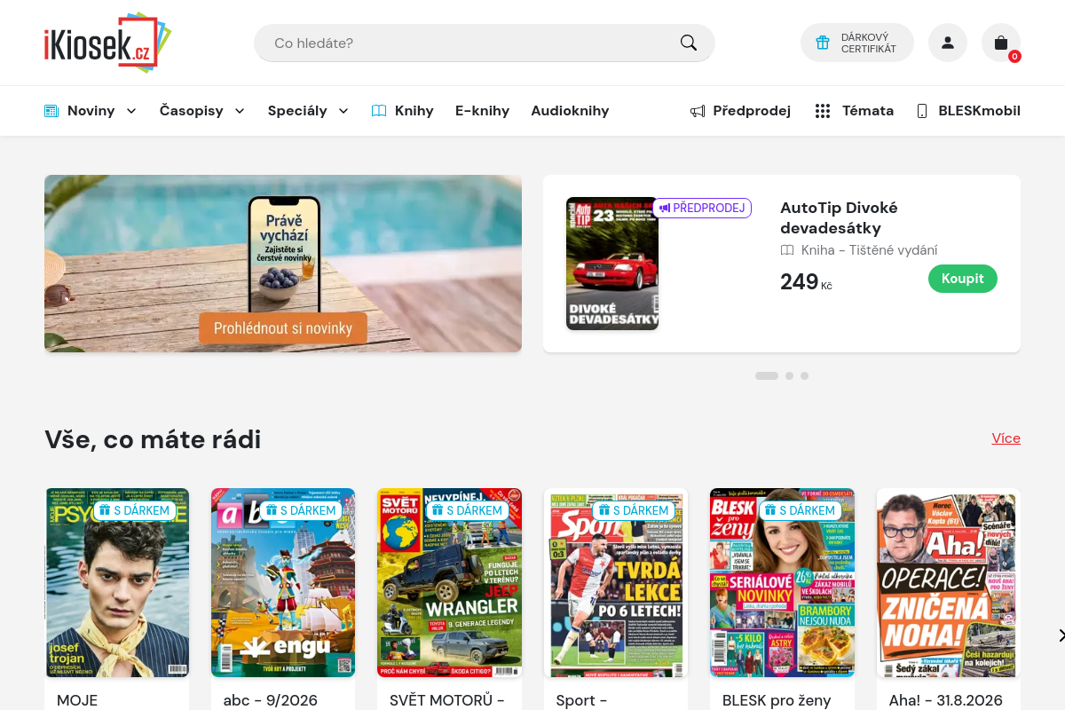Open the Aha! 31.8.2026 cover
Viewport: 1065px width, 710px height.
(x=949, y=583)
